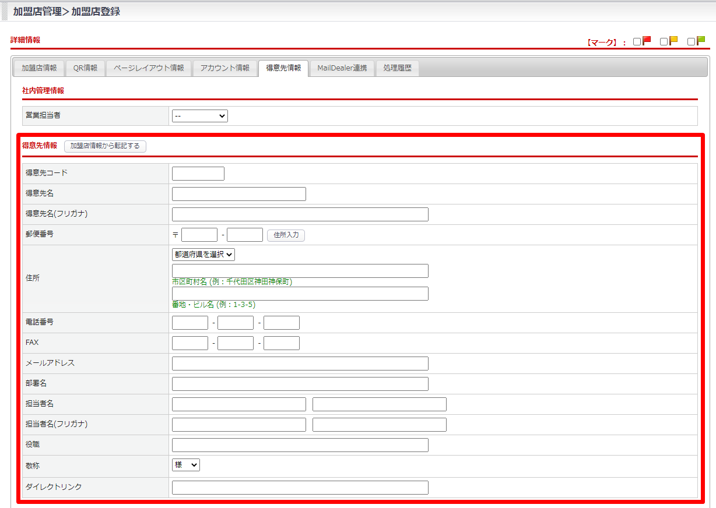Open the 営業担当者 dropdown
The height and width of the screenshot is (508, 716).
[199, 116]
